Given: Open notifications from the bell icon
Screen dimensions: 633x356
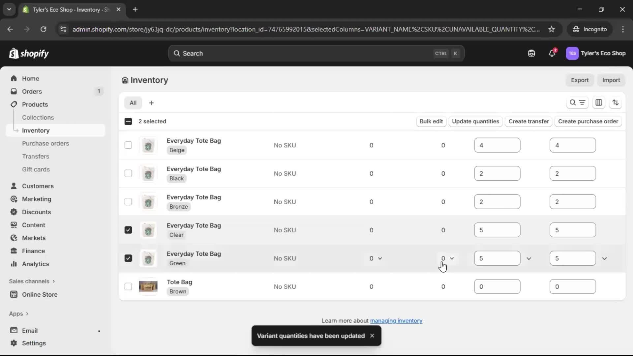Looking at the screenshot, I should coord(552,53).
